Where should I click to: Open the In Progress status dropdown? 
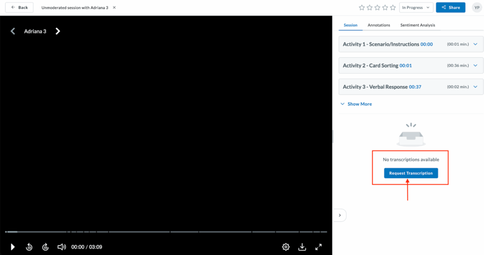coord(416,8)
